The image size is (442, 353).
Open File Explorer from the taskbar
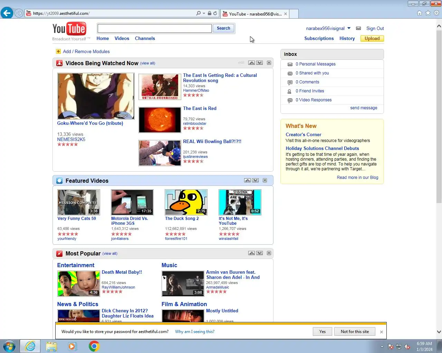(51, 346)
